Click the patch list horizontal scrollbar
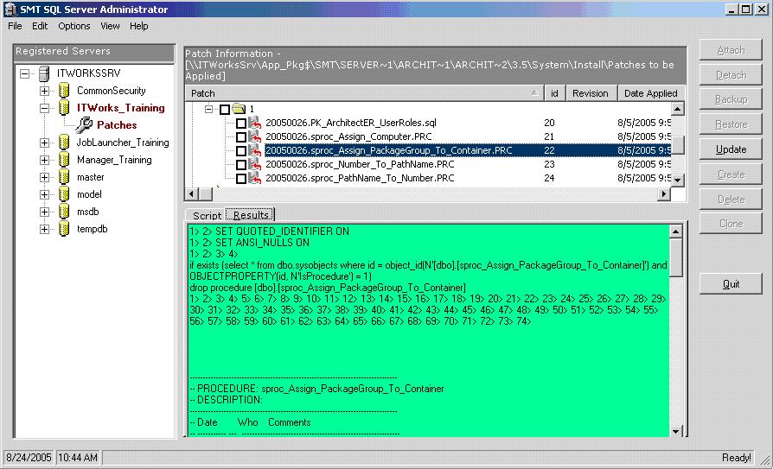 click(432, 194)
